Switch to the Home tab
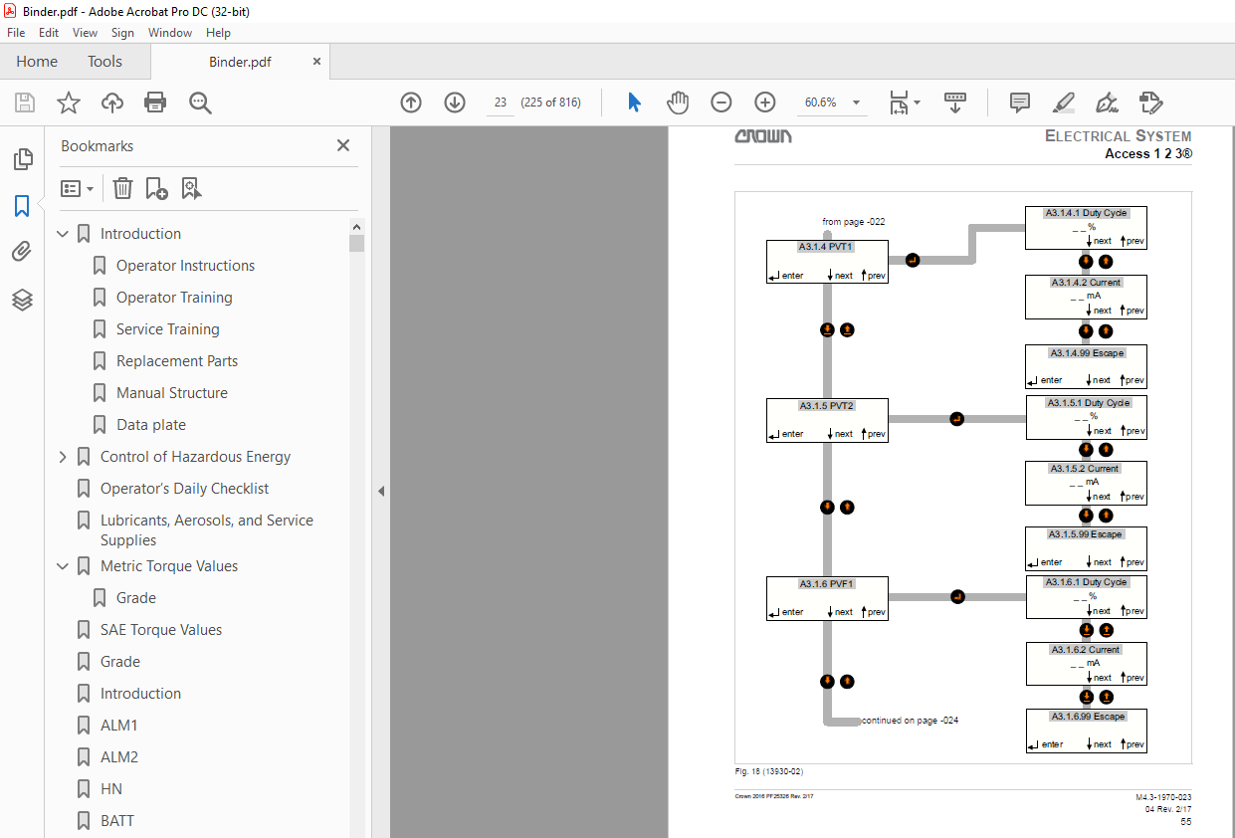1235x838 pixels. [x=37, y=61]
